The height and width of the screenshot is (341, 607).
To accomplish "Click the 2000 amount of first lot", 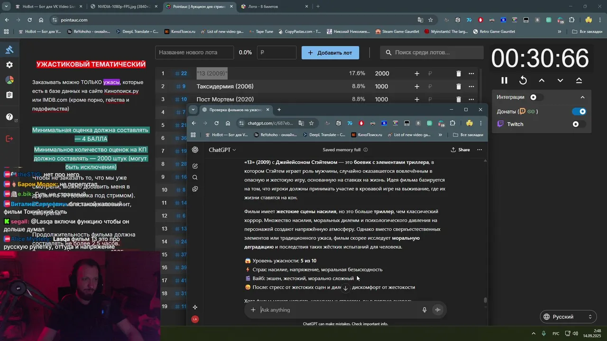I will tap(382, 73).
